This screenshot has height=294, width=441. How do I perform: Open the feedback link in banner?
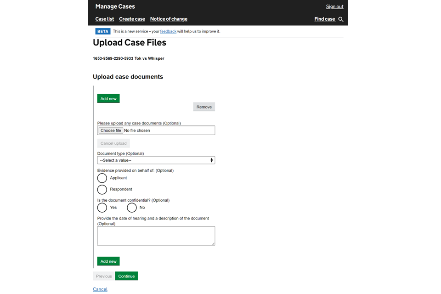168,31
